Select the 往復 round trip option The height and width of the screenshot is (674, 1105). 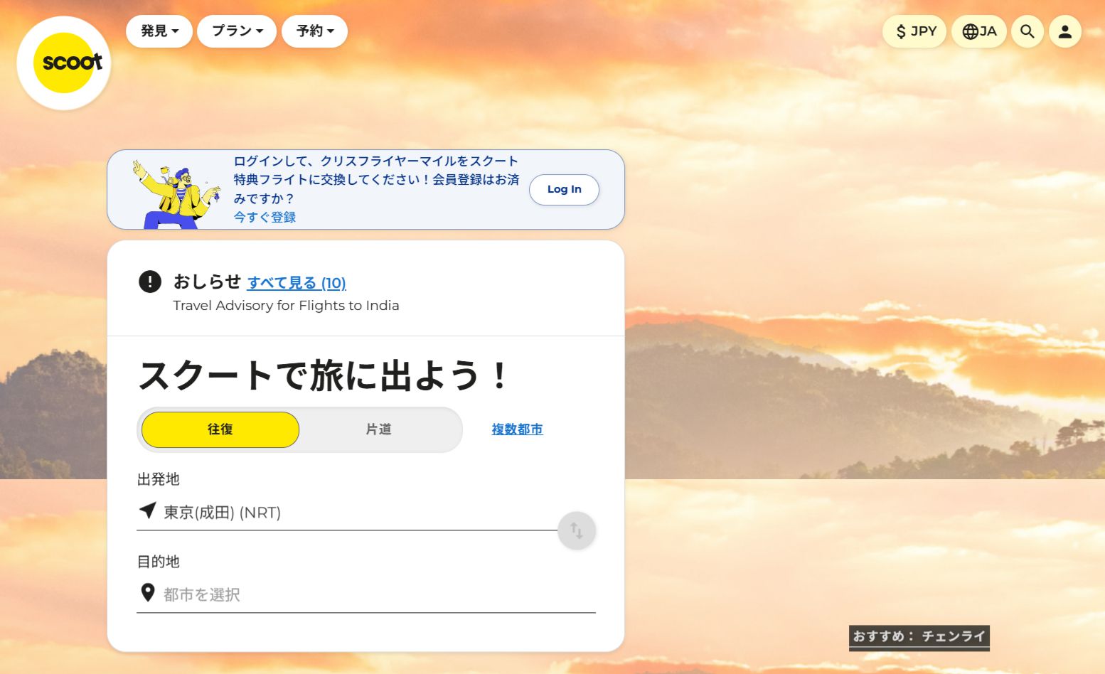[x=220, y=429]
